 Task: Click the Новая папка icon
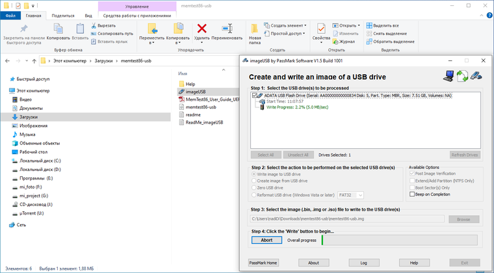255,29
